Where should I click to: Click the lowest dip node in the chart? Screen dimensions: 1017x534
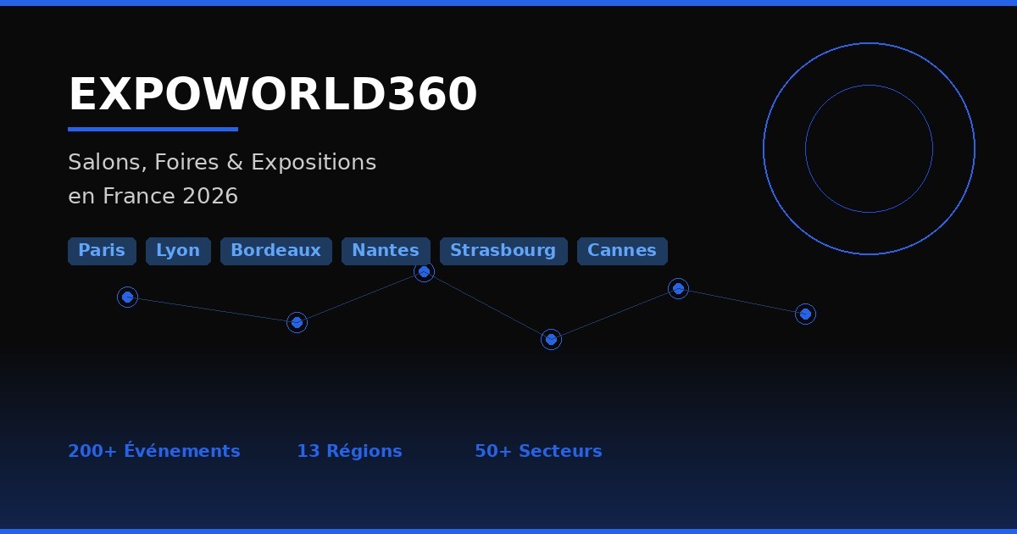click(551, 339)
